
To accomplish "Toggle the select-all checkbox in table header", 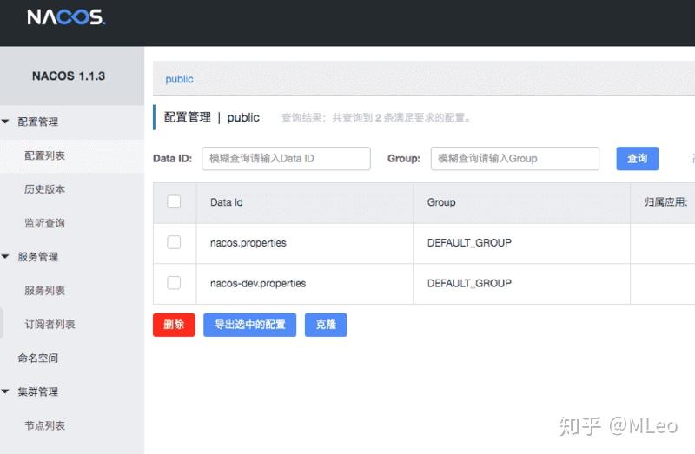I will 174,201.
